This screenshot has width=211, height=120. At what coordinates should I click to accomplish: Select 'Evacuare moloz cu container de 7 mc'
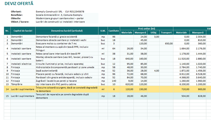coord(67,43)
